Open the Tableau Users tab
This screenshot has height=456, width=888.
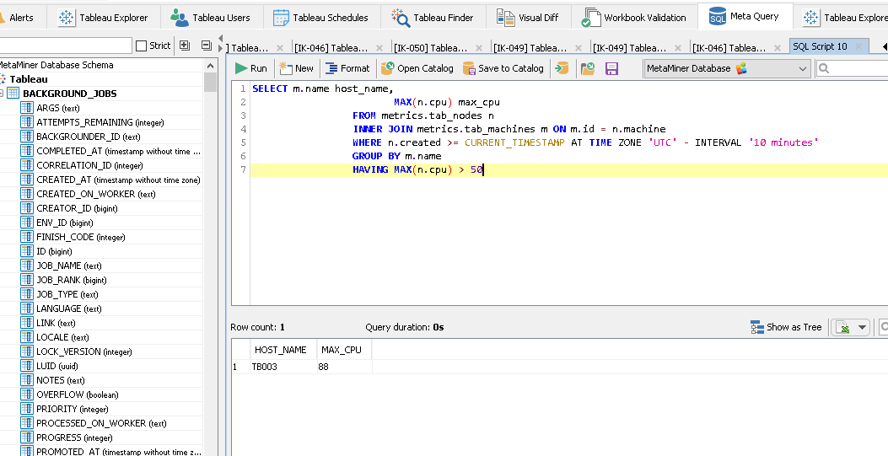pos(211,18)
